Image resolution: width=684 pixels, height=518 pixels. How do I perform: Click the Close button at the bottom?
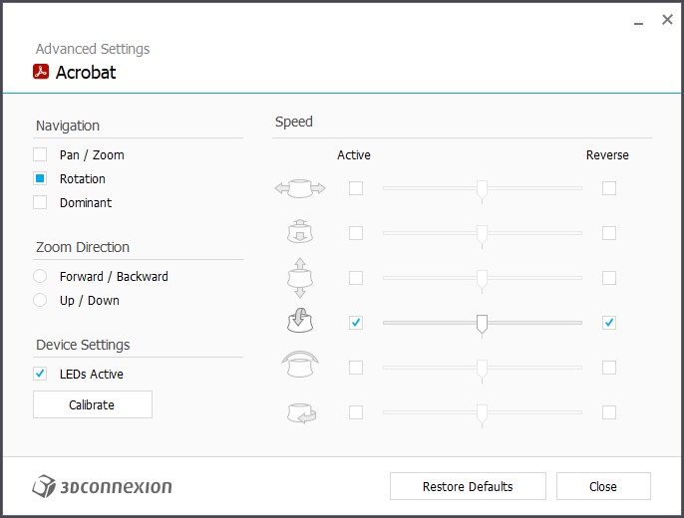[x=603, y=486]
